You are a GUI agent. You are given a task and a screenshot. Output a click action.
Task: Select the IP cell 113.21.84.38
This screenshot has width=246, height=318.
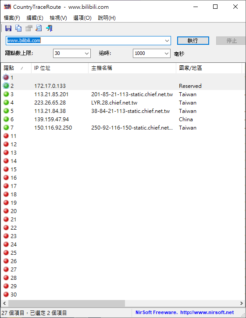tap(50, 111)
